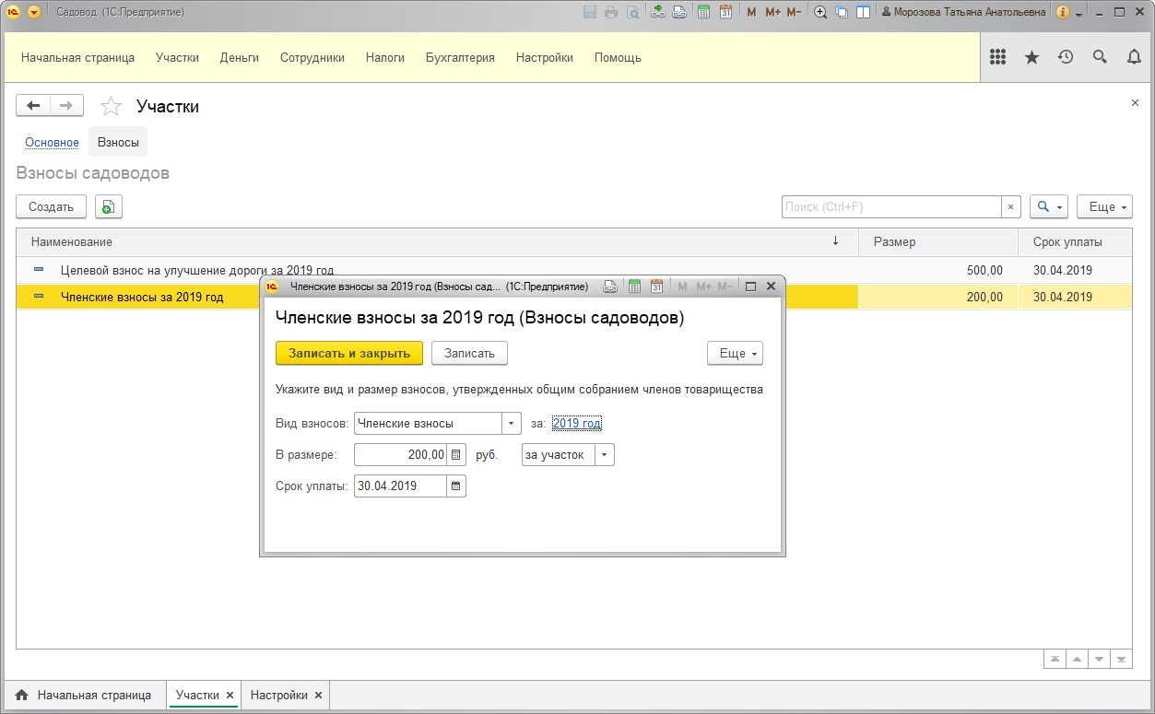Open the functions menu grid icon
The width and height of the screenshot is (1155, 714).
pos(997,57)
